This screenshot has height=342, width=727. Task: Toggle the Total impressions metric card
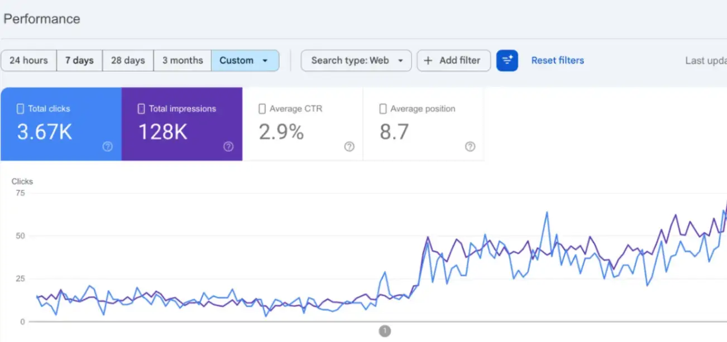pyautogui.click(x=182, y=124)
